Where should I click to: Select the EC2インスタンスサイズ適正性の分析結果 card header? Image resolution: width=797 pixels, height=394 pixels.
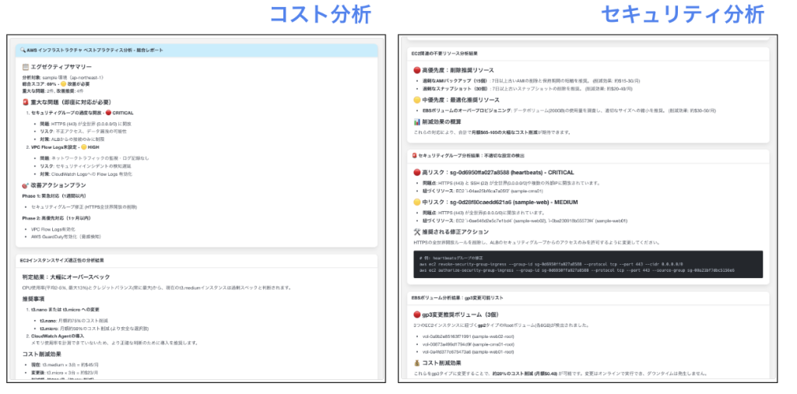pos(196,260)
